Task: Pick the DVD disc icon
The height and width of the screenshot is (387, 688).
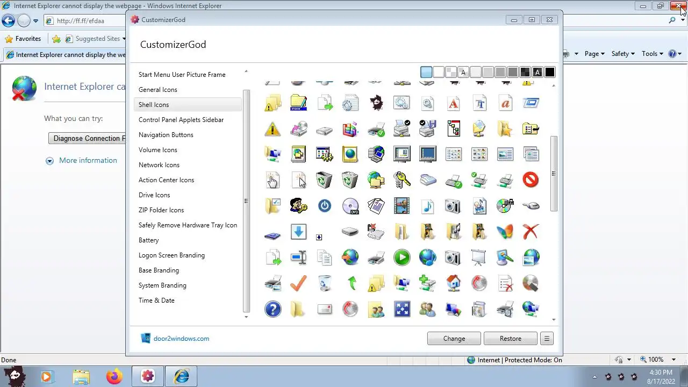Action: (350, 206)
